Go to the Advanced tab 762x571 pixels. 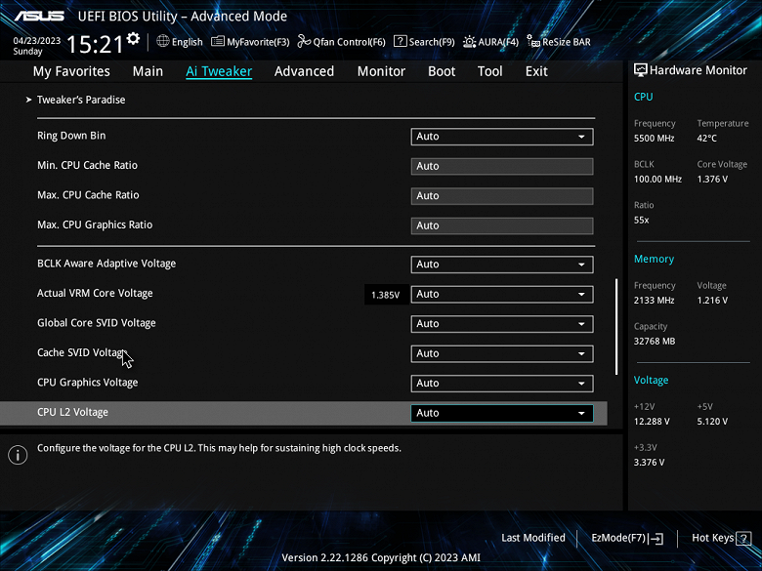(304, 71)
